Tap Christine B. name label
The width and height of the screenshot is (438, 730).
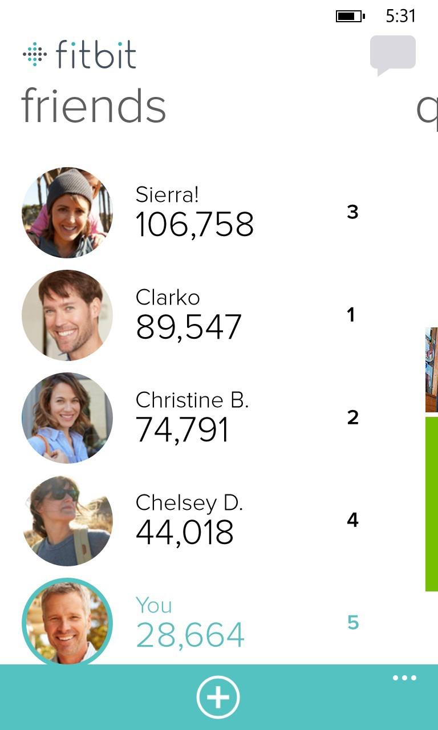click(x=192, y=400)
